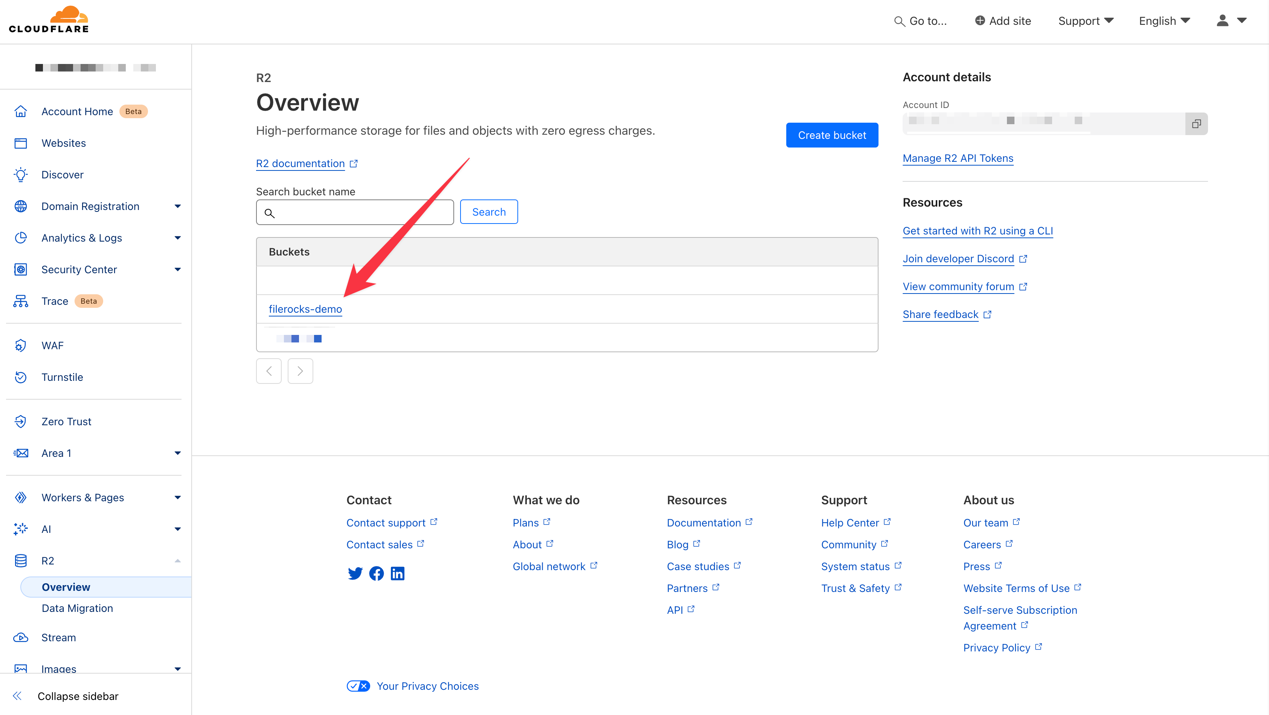The height and width of the screenshot is (715, 1269).
Task: Click the Area 1 envelope icon
Action: click(21, 453)
